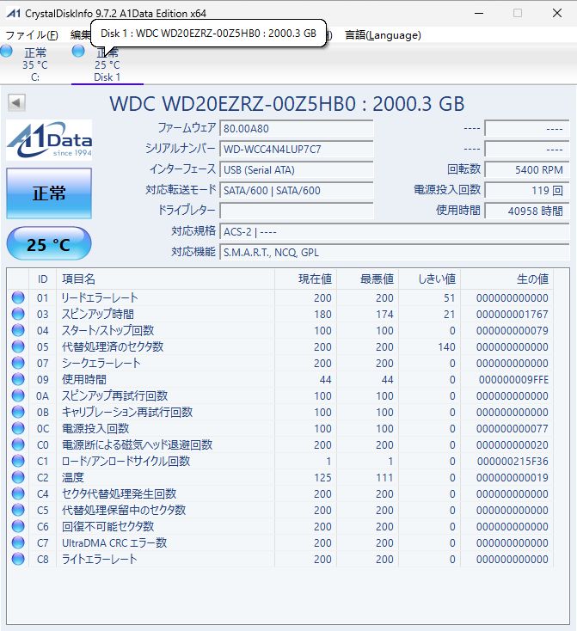Screen dimensions: 577x631
Task: Click the serial number field WD-WCC4N4LUP7C7
Action: pos(297,149)
